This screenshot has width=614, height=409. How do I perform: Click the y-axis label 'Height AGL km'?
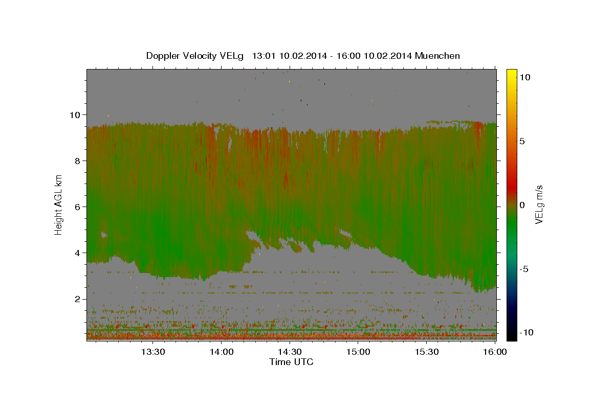(59, 204)
